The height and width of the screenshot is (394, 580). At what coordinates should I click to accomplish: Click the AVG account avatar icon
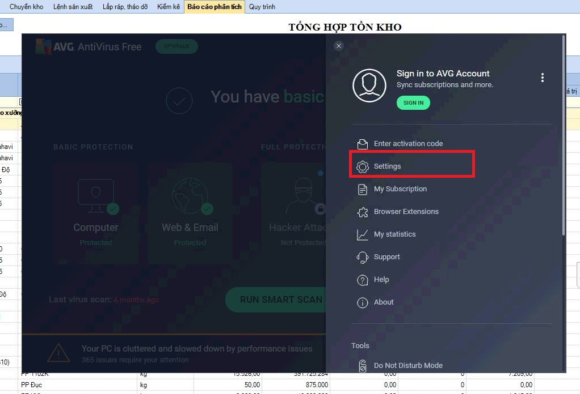coord(369,85)
